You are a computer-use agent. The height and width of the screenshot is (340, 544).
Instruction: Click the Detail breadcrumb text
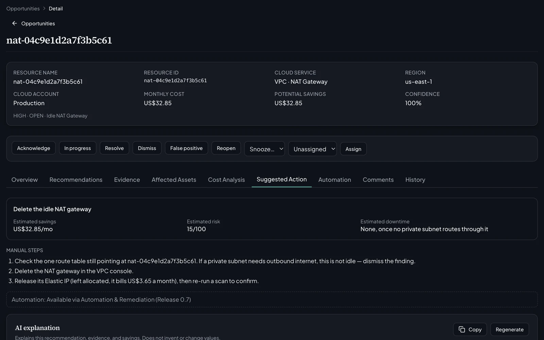[56, 8]
